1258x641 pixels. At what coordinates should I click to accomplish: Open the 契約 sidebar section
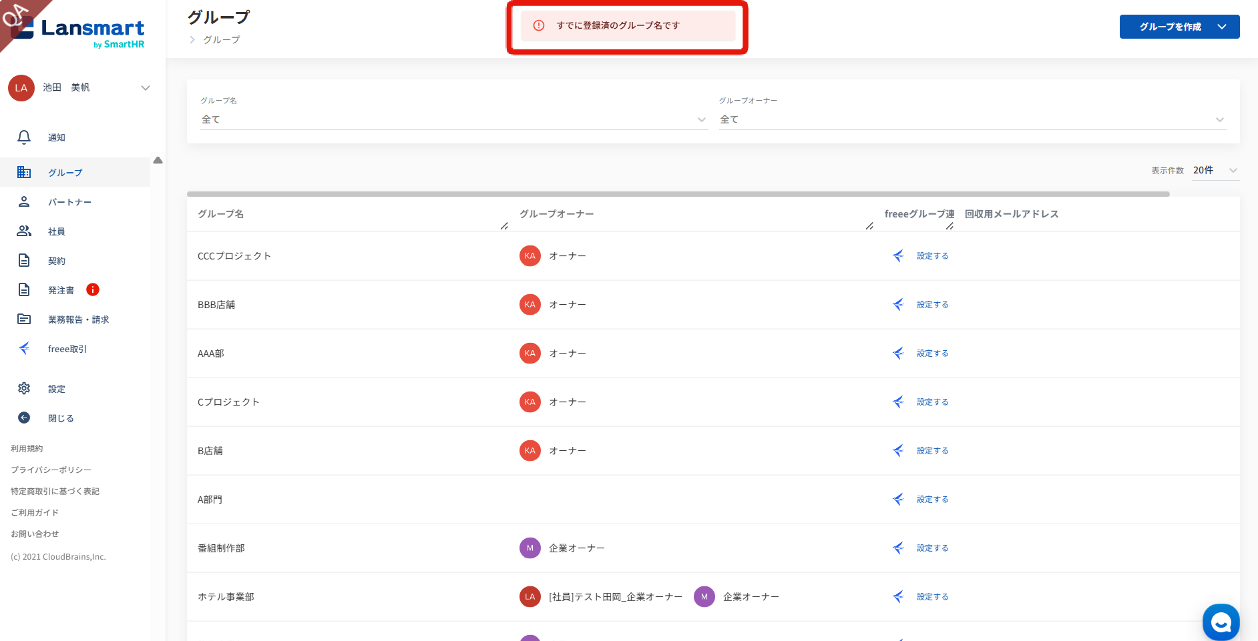click(x=57, y=261)
